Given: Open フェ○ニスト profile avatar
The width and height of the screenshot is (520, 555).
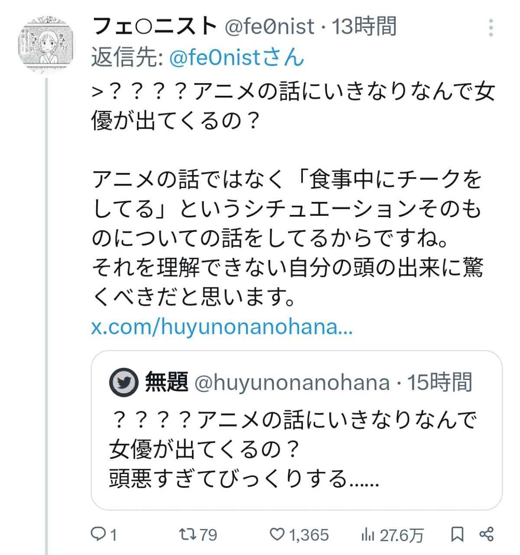Looking at the screenshot, I should (x=47, y=42).
